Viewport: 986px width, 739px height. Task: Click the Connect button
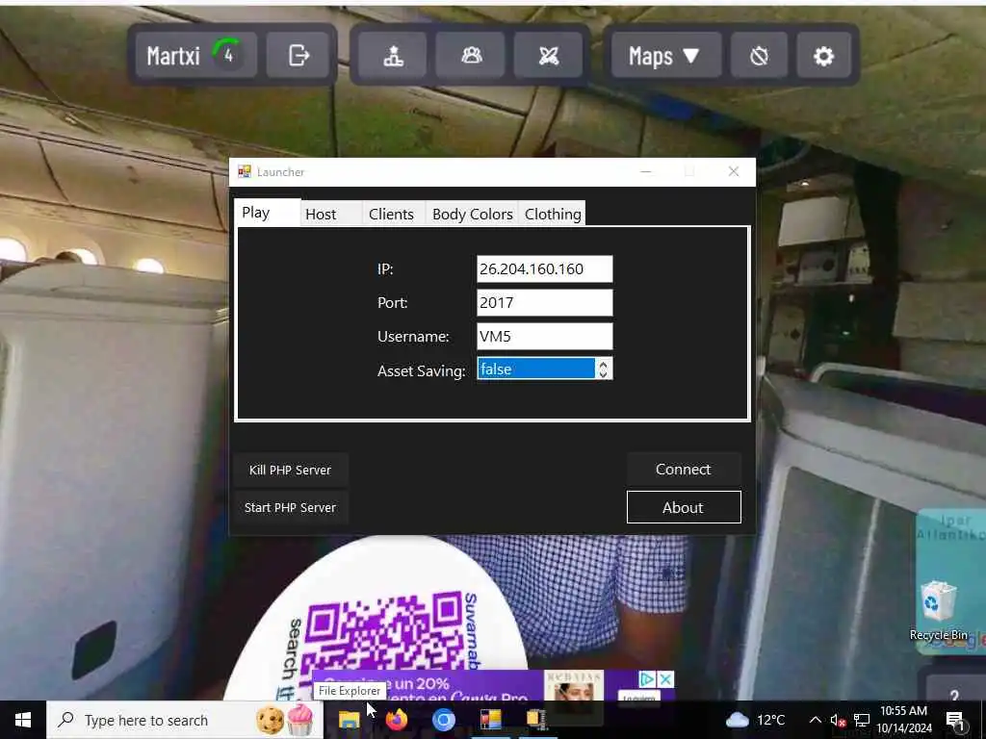684,470
